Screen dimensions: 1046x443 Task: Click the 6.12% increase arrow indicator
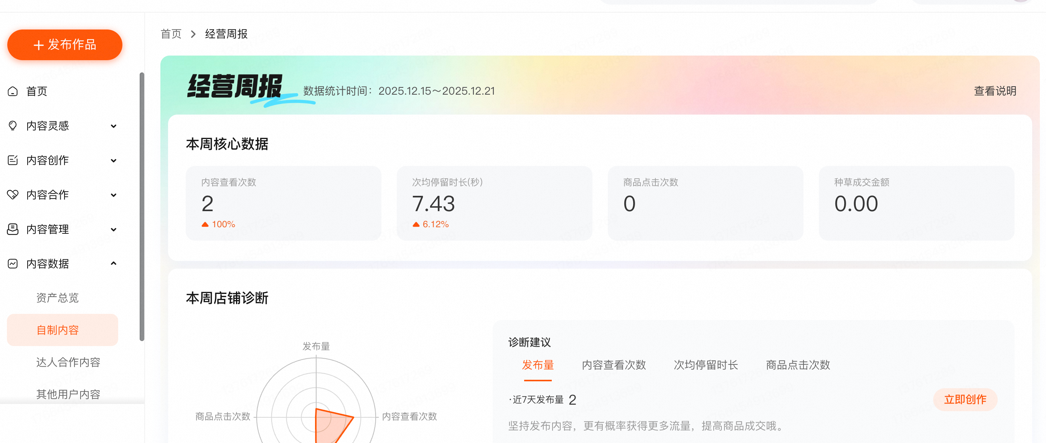pos(416,224)
